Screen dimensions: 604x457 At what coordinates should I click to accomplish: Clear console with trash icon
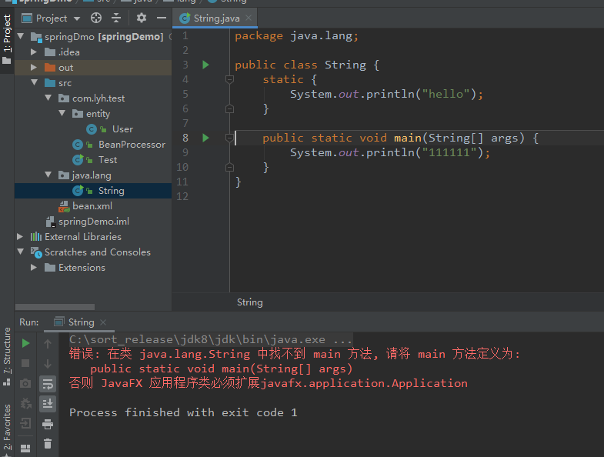coord(48,444)
